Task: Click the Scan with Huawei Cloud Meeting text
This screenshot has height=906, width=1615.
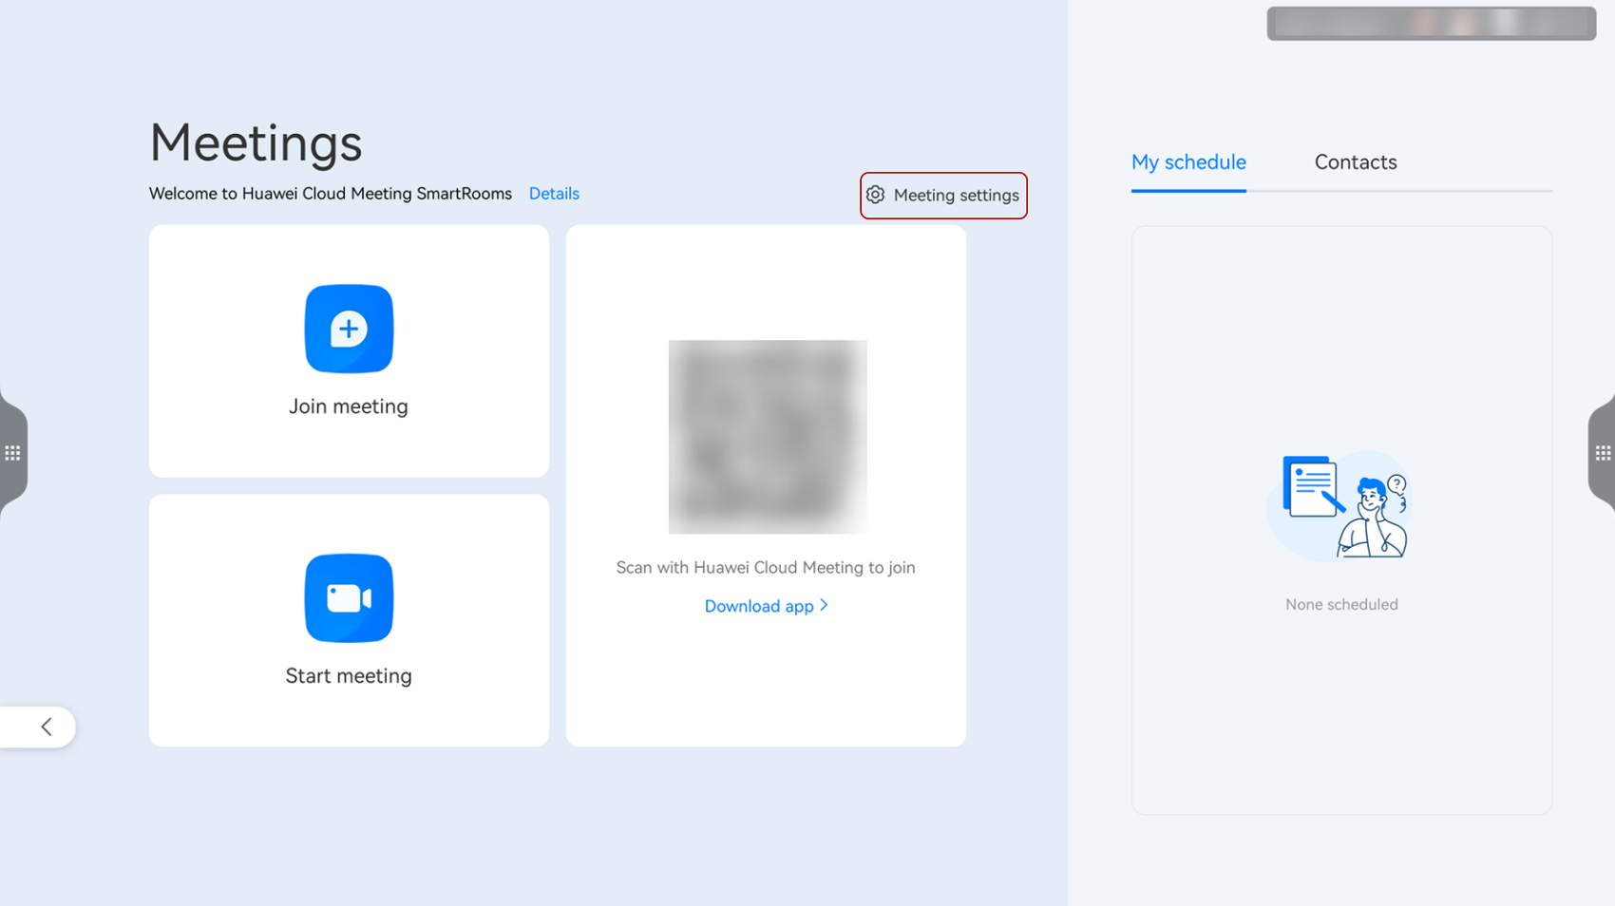Action: coord(766,568)
